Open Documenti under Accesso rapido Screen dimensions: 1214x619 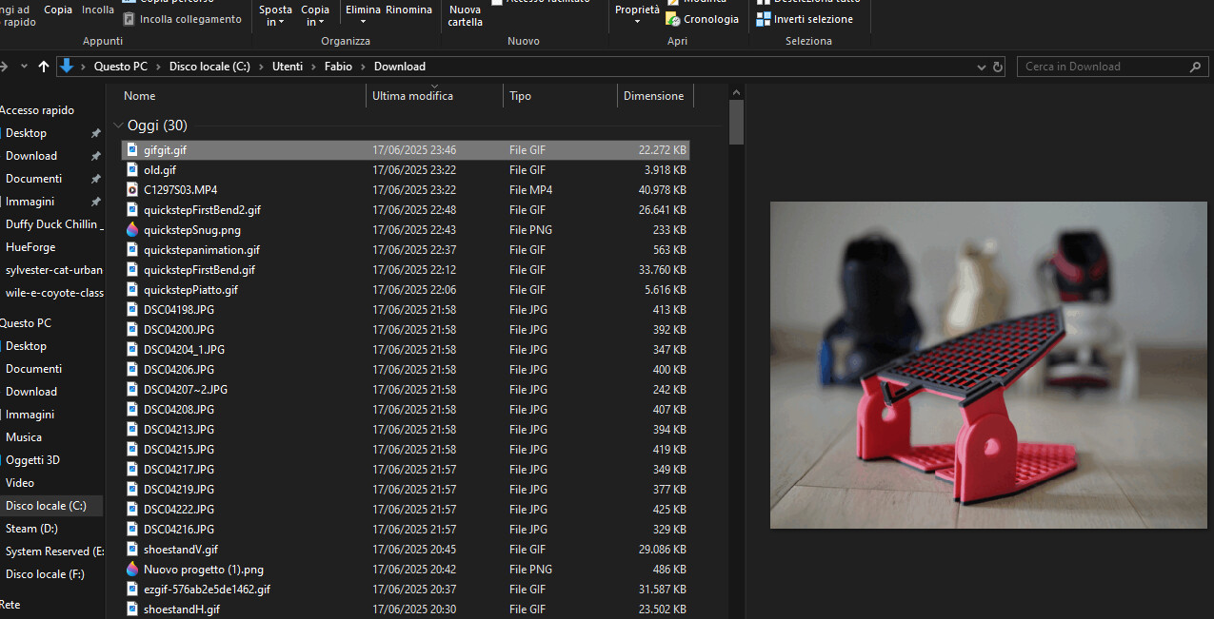(x=33, y=179)
